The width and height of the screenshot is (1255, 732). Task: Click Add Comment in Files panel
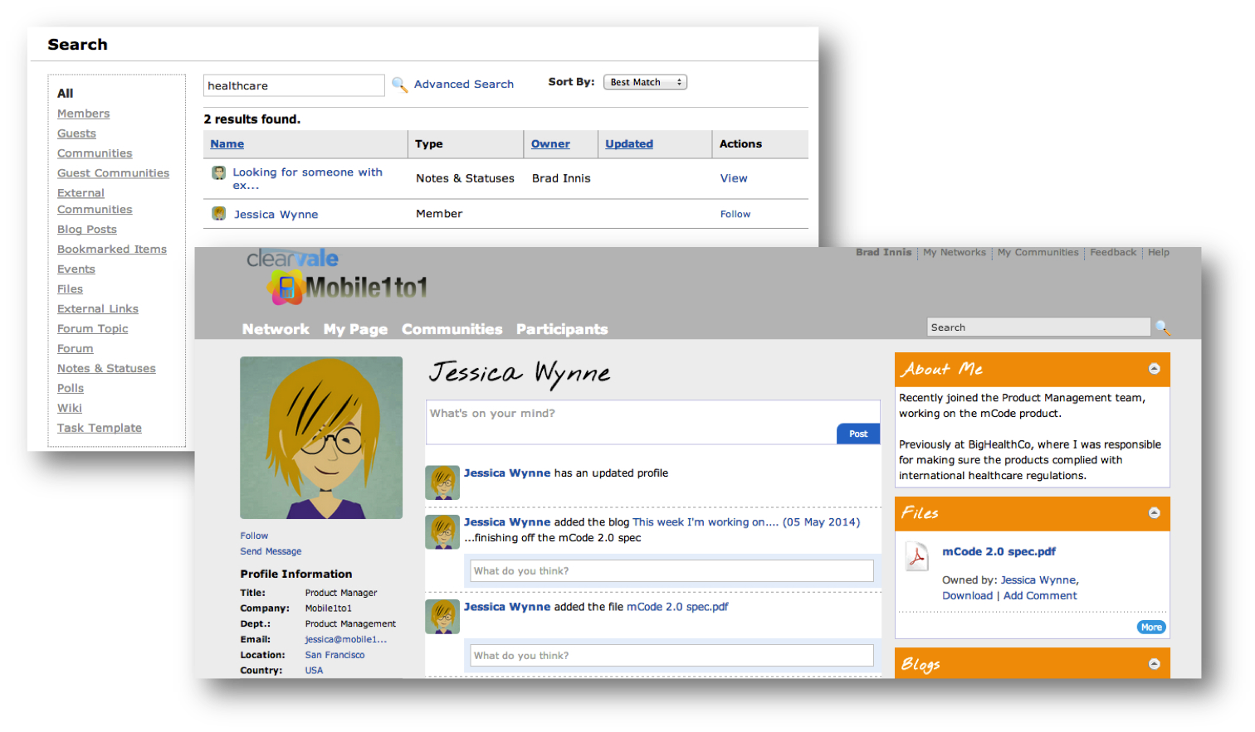coord(1040,596)
